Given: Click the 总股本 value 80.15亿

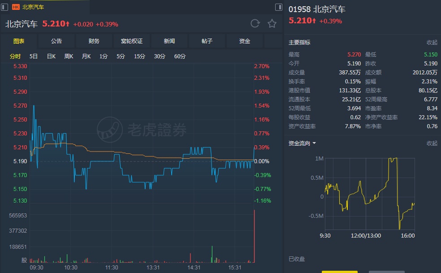Looking at the screenshot, I should point(428,91).
